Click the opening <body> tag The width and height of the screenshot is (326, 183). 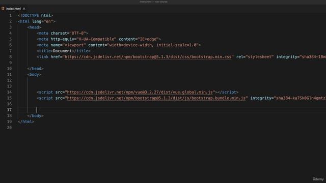34,75
